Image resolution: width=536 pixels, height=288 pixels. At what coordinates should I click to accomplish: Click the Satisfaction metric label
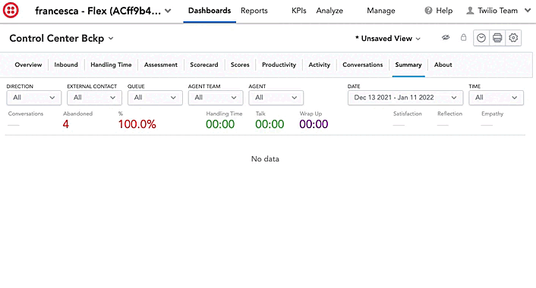(x=408, y=114)
